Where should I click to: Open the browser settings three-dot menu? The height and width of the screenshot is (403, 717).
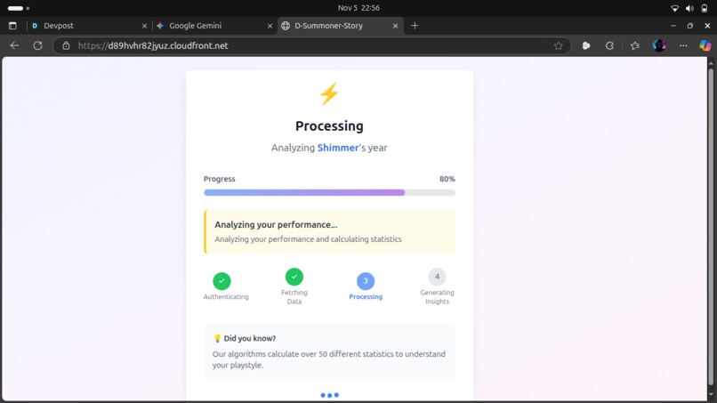tap(683, 45)
